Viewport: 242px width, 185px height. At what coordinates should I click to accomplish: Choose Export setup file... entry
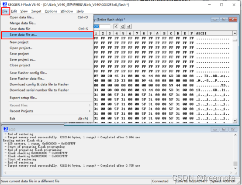47,98
